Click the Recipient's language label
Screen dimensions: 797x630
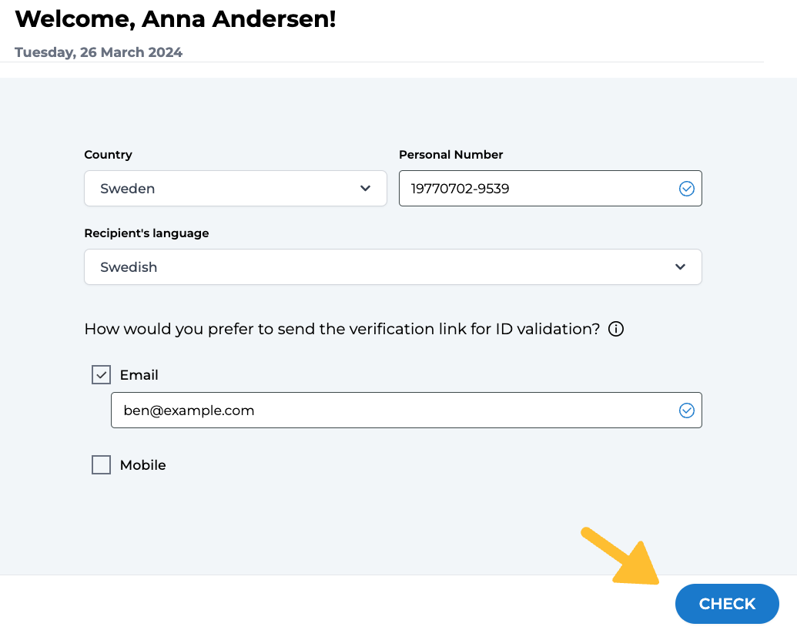click(x=146, y=233)
